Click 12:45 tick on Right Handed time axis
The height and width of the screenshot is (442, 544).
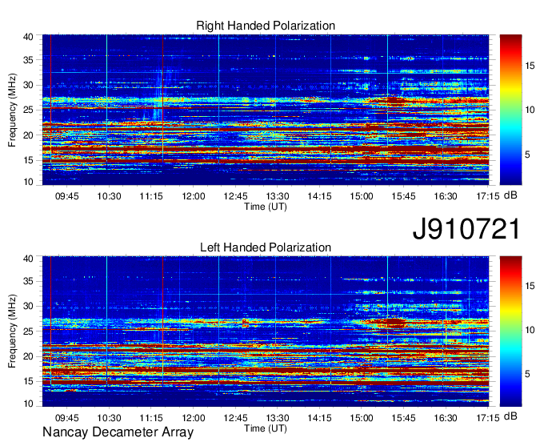(x=235, y=196)
